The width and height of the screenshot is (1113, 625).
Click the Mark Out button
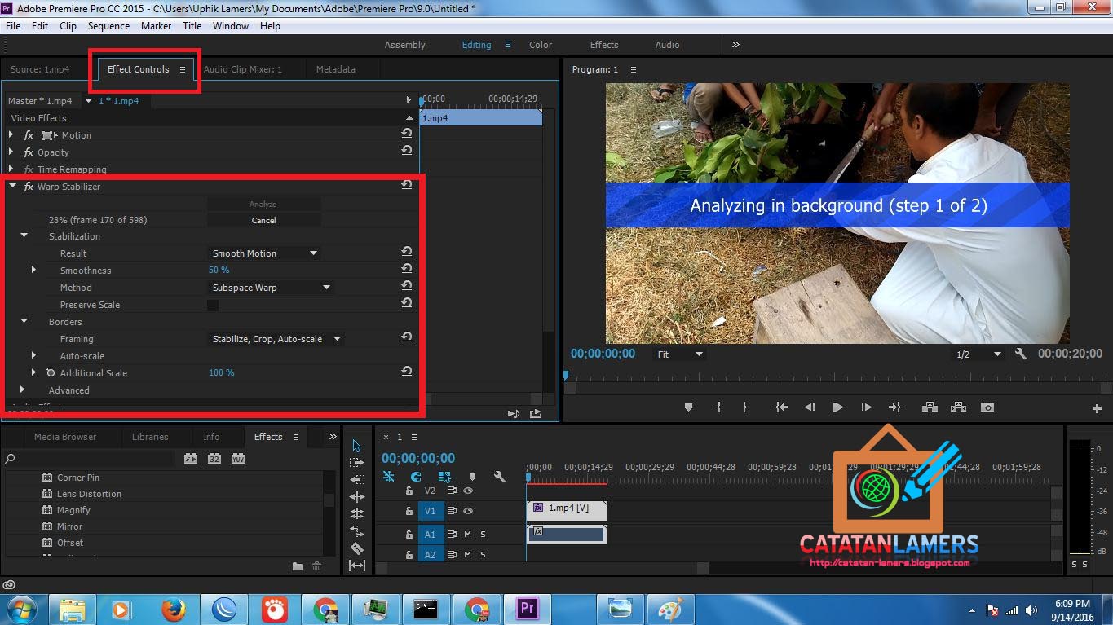click(x=744, y=407)
